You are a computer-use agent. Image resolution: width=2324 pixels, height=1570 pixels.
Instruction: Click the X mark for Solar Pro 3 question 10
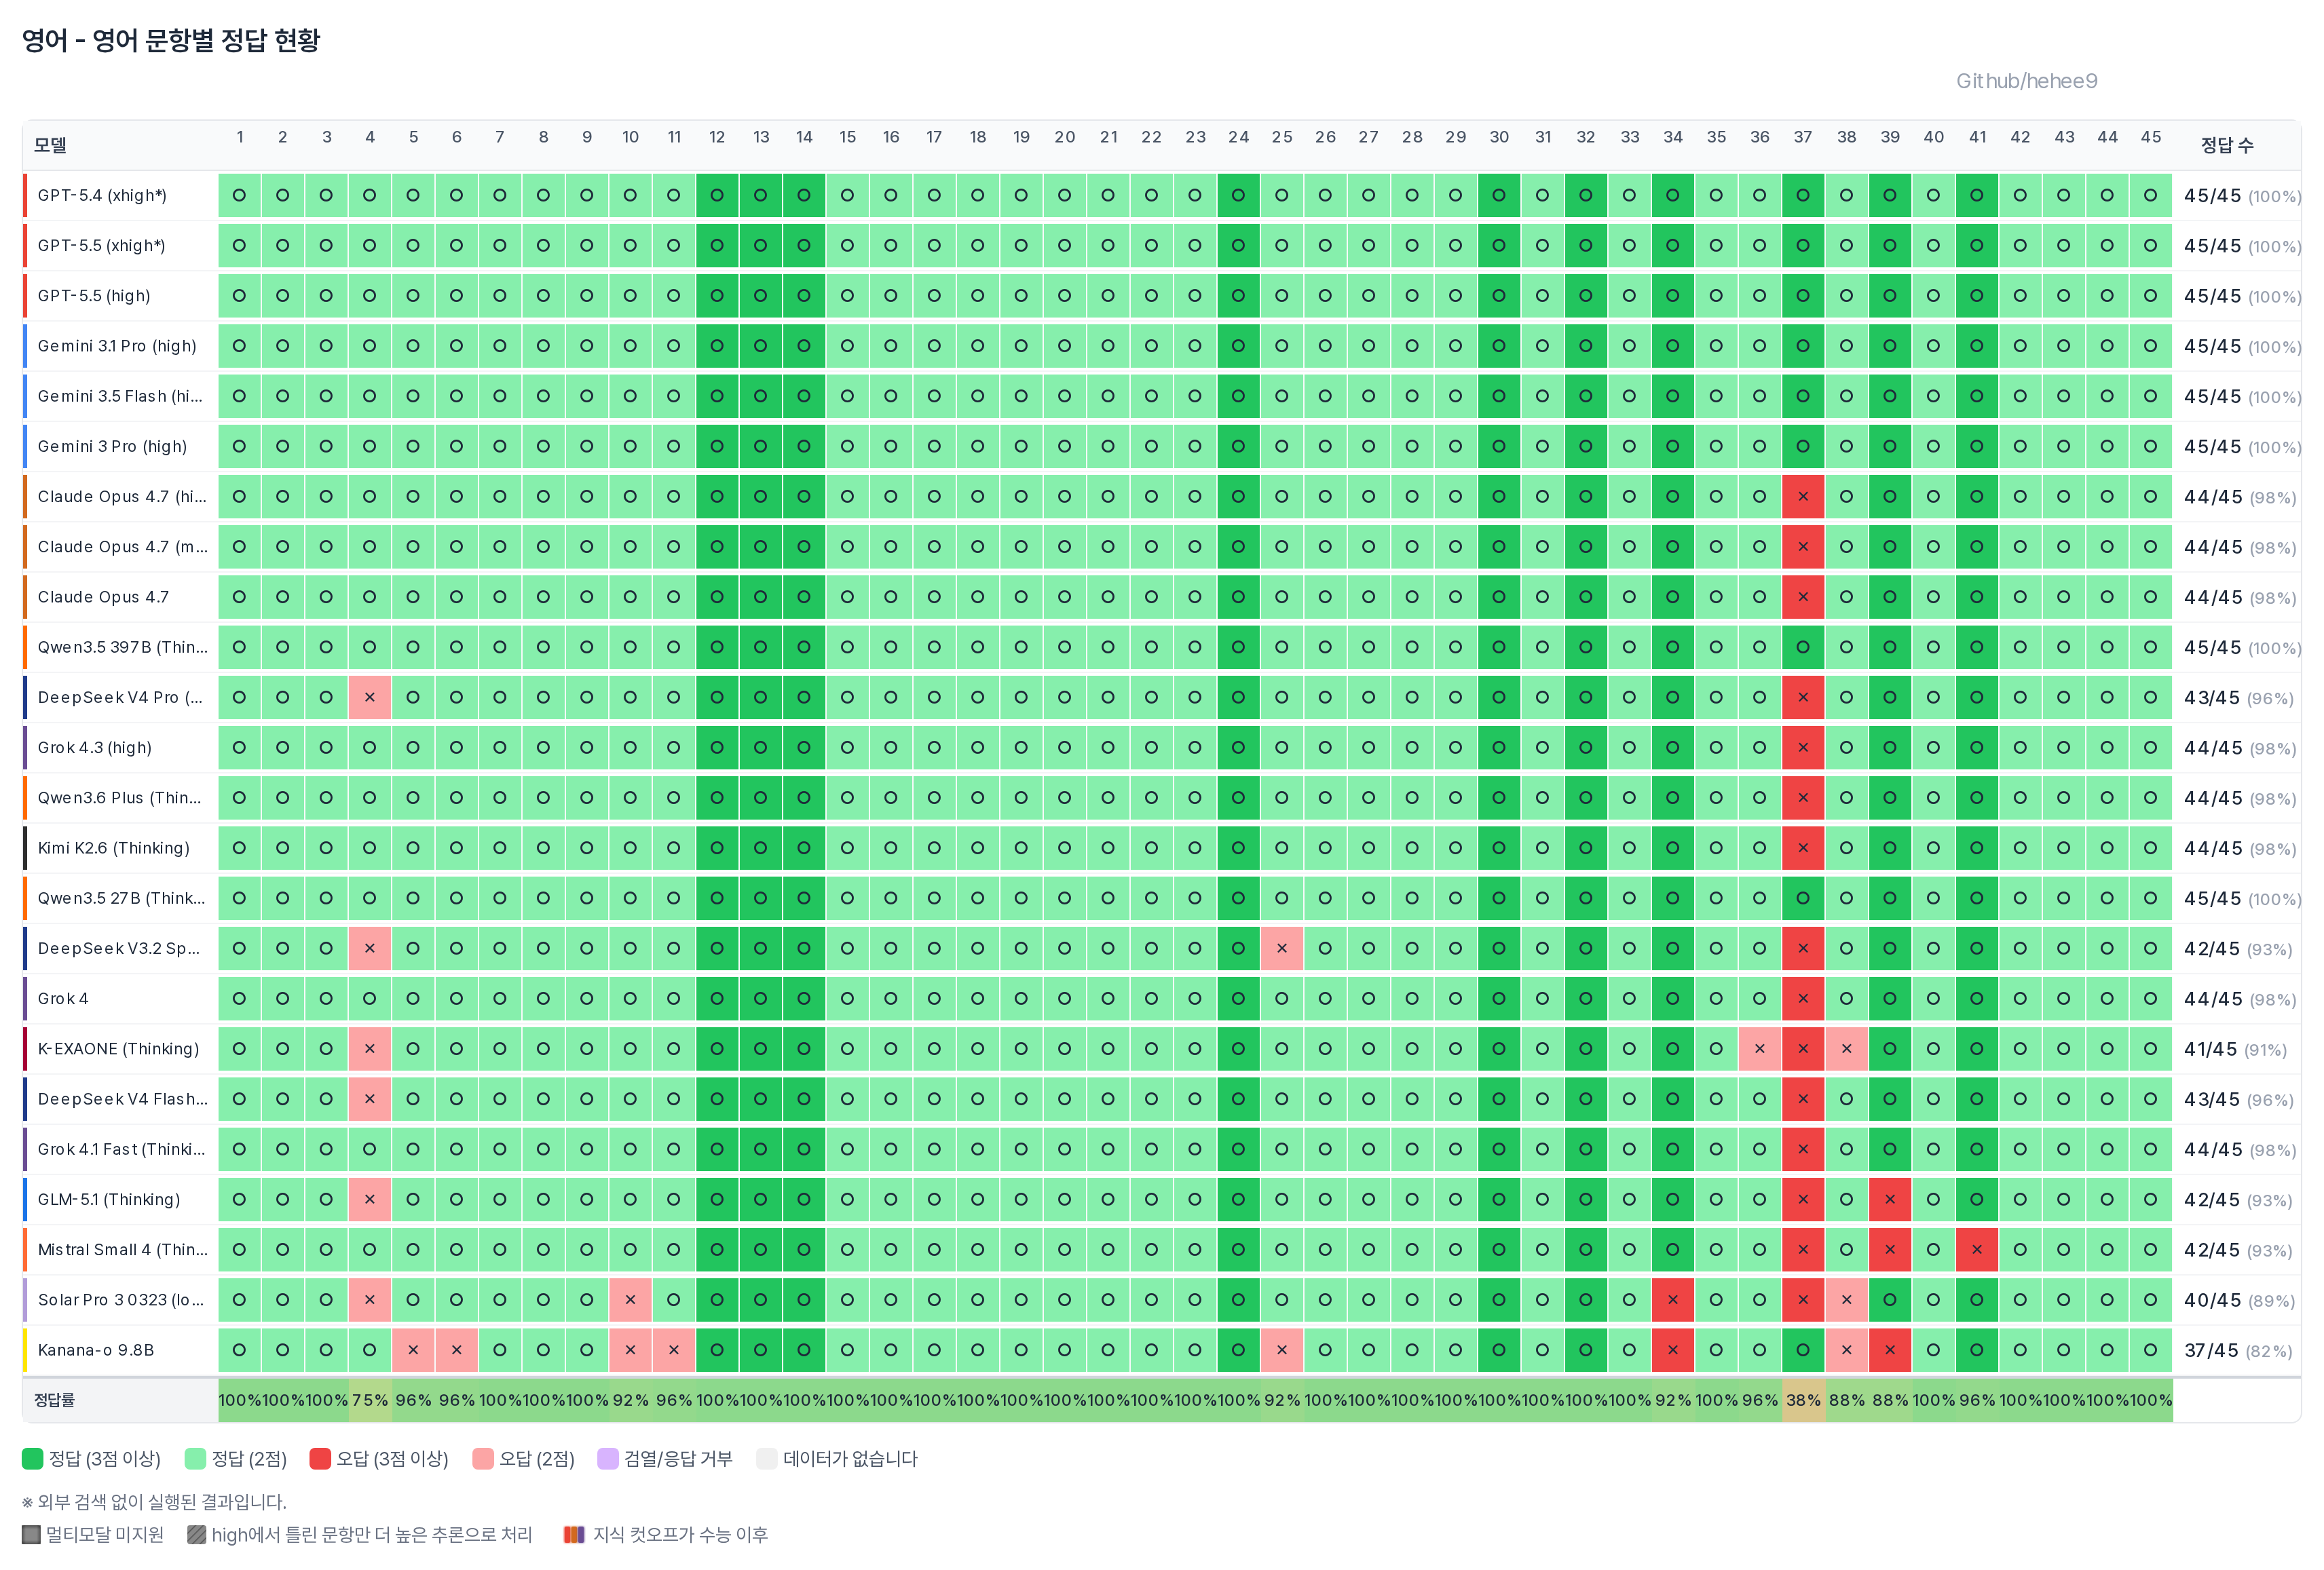click(630, 1300)
